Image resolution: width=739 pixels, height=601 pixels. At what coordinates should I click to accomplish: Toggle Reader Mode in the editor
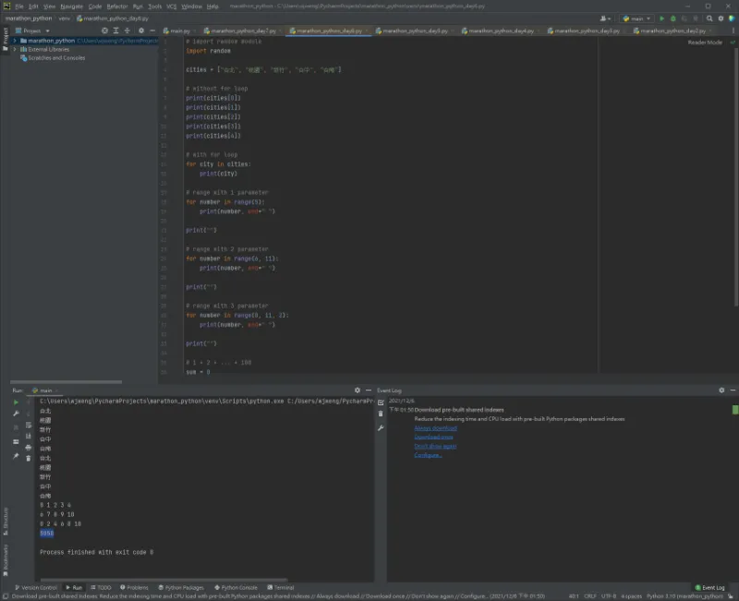705,42
